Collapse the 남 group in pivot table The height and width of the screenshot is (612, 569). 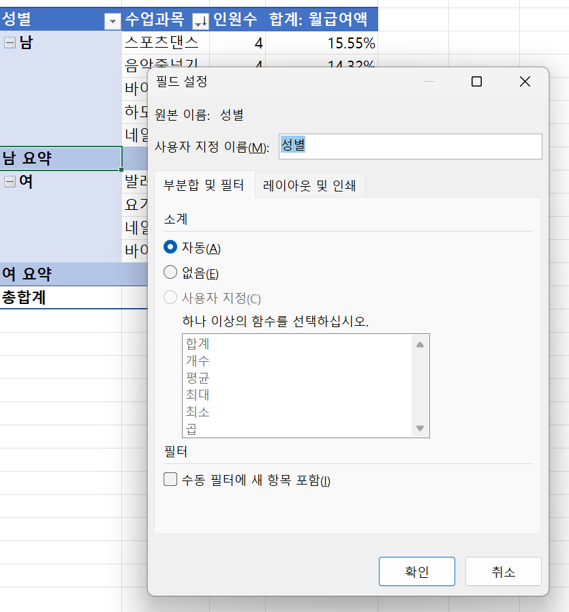[x=10, y=42]
